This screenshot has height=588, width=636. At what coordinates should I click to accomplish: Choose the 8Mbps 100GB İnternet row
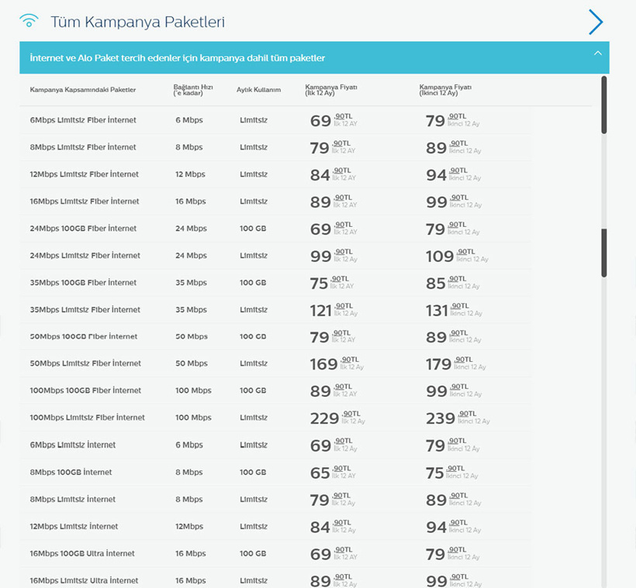coord(71,472)
